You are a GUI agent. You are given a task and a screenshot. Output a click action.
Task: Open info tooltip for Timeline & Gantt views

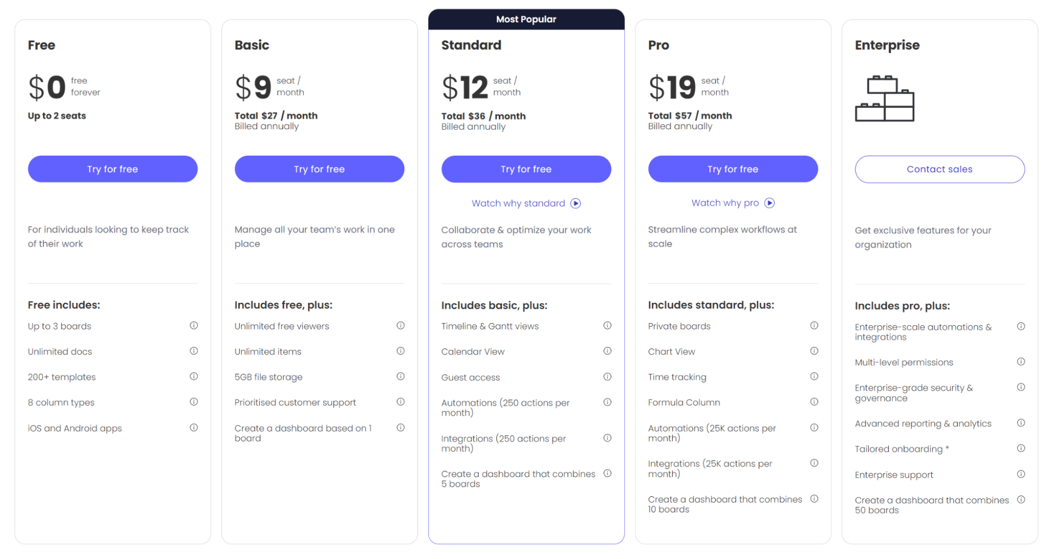(607, 326)
